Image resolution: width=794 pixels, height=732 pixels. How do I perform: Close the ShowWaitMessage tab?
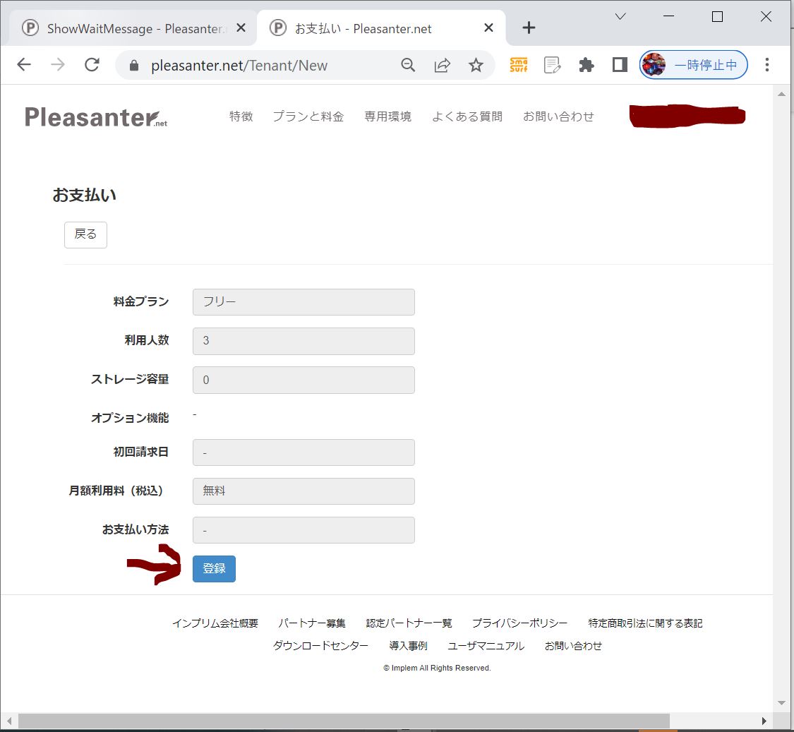241,28
